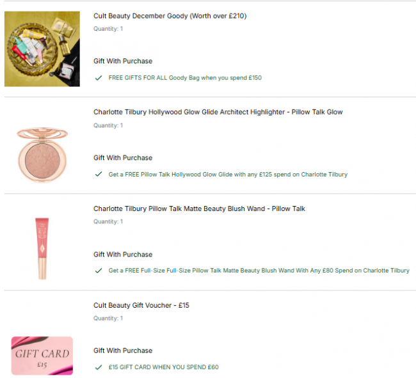
Task: Open the Pillow Talk Matte Beauty Blush Wand title
Action: (199, 209)
